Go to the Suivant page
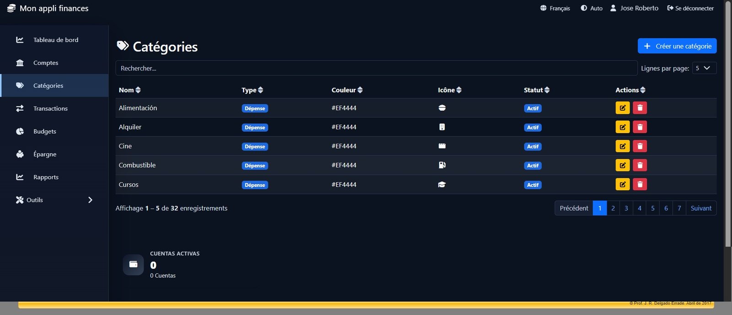The width and height of the screenshot is (732, 315). point(701,208)
